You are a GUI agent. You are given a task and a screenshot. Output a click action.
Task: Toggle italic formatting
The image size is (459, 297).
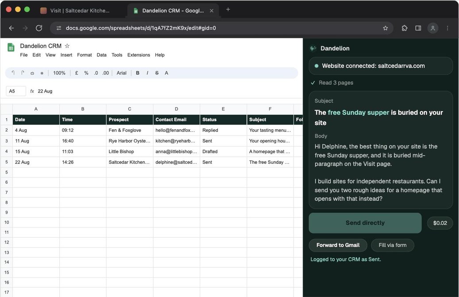click(147, 73)
